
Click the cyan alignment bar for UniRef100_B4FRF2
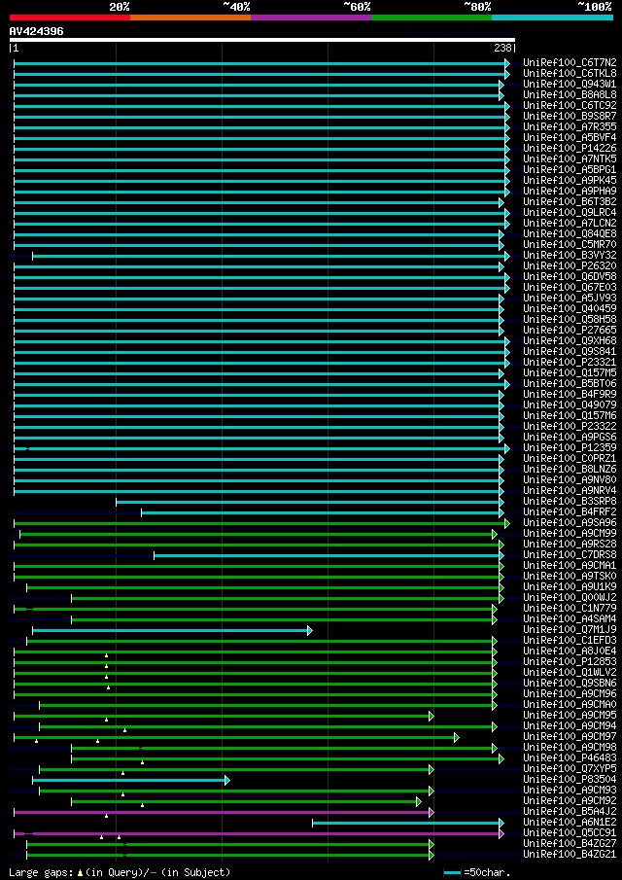(x=323, y=512)
